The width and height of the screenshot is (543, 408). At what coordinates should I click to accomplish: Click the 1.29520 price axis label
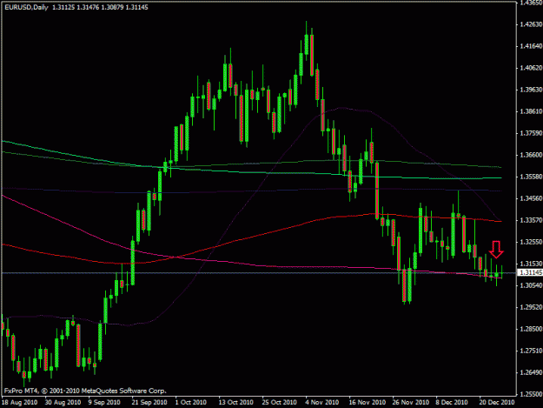pos(531,307)
